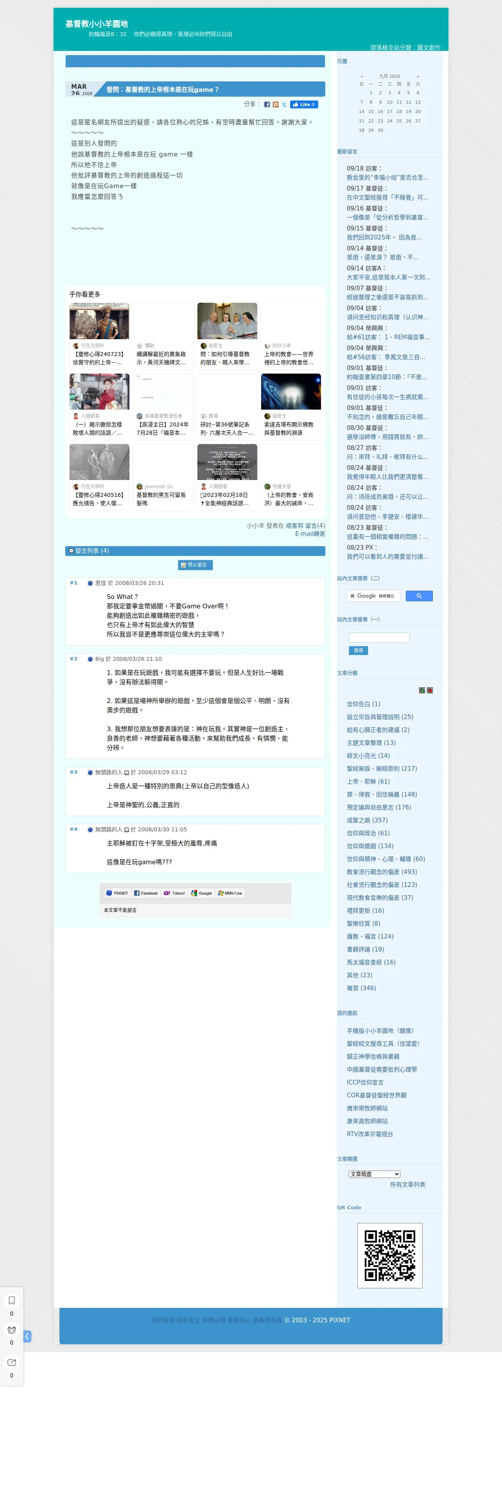
Task: Click the 免費註冊 footer link
Action: (213, 1320)
